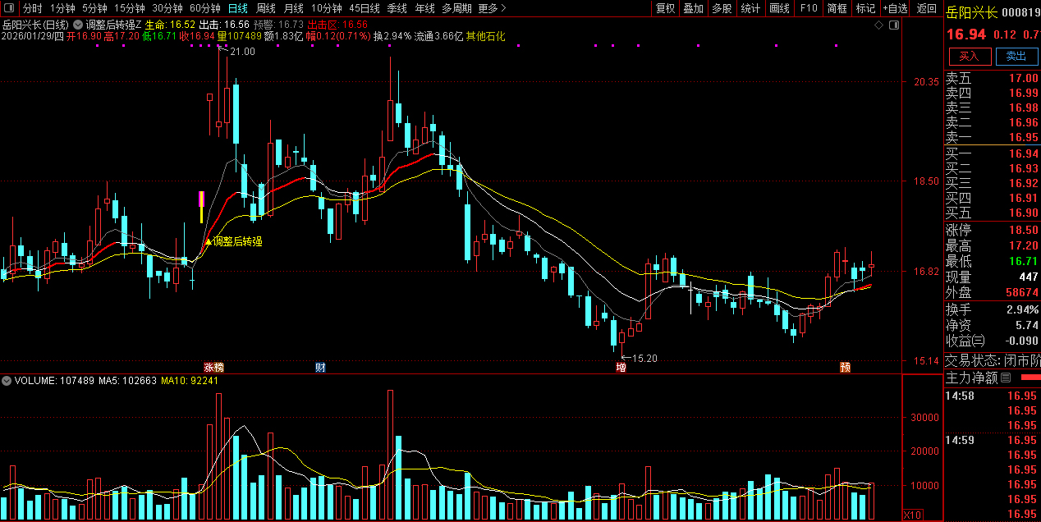1041x522 pixels.
Task: Switch to 10分钟 period
Action: (x=327, y=8)
